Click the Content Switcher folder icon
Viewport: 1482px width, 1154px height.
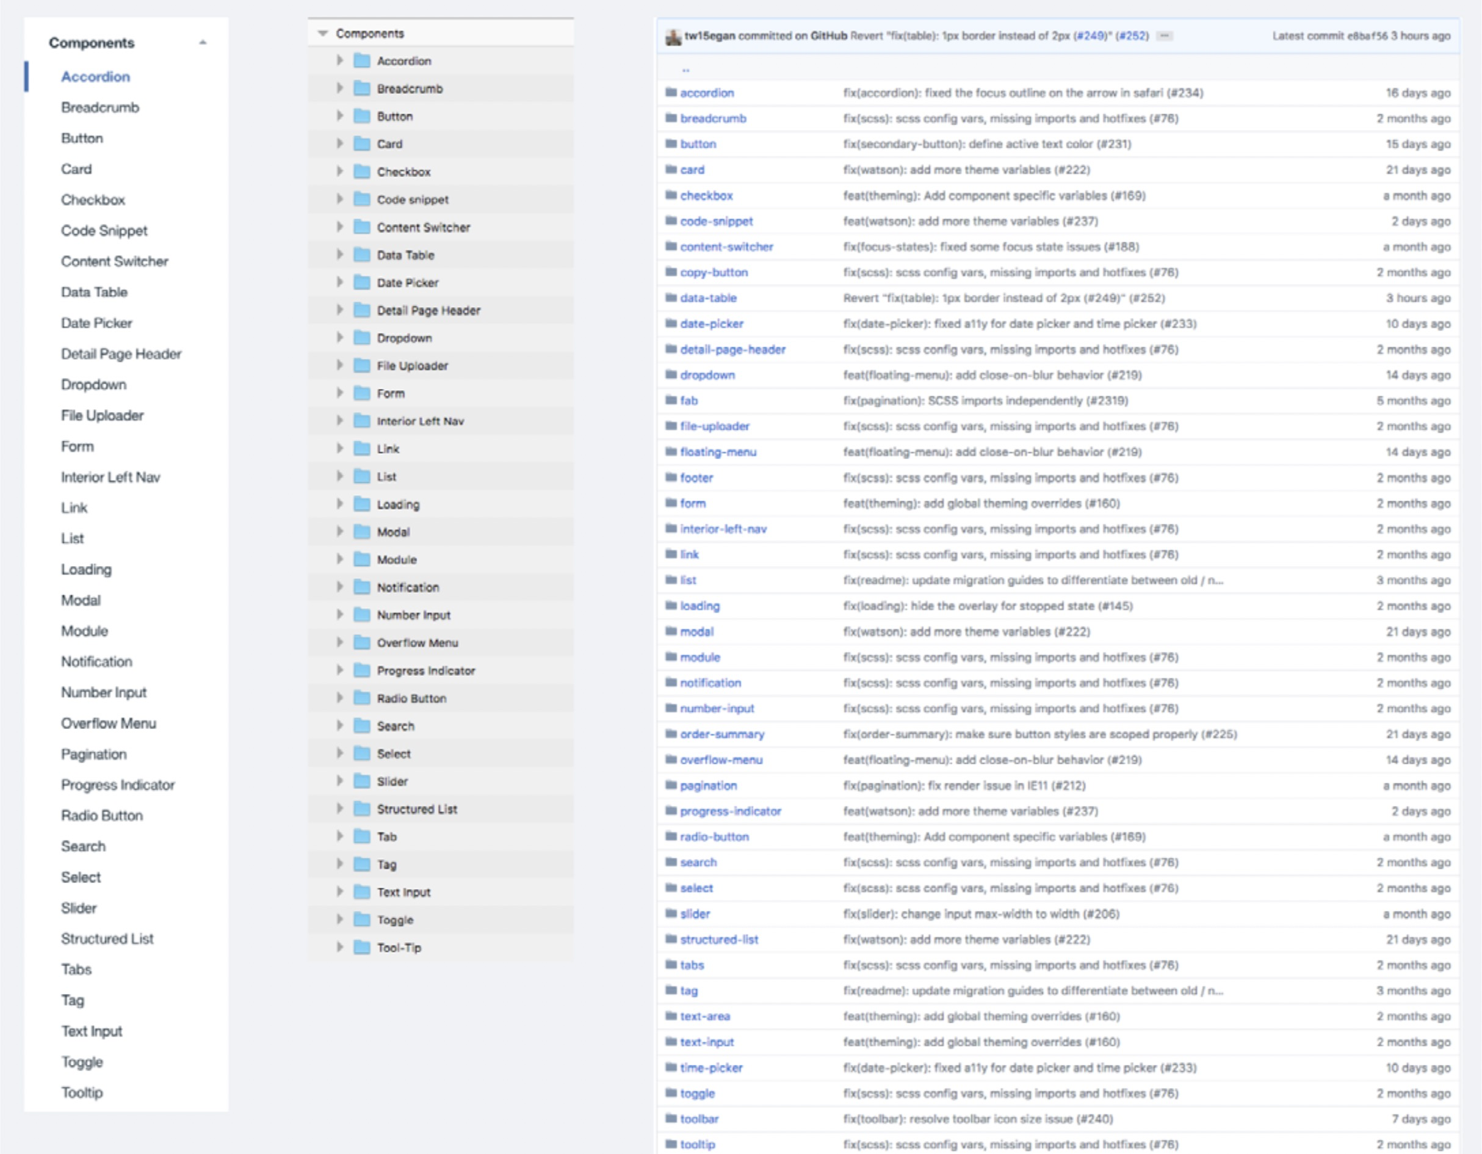[x=363, y=227]
